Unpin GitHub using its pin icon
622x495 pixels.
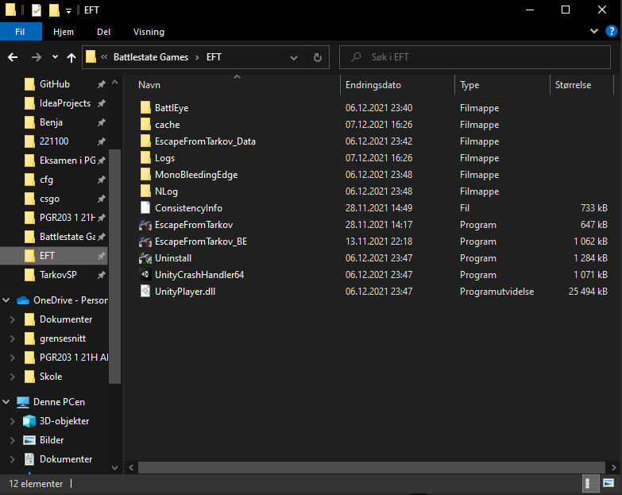tap(102, 84)
